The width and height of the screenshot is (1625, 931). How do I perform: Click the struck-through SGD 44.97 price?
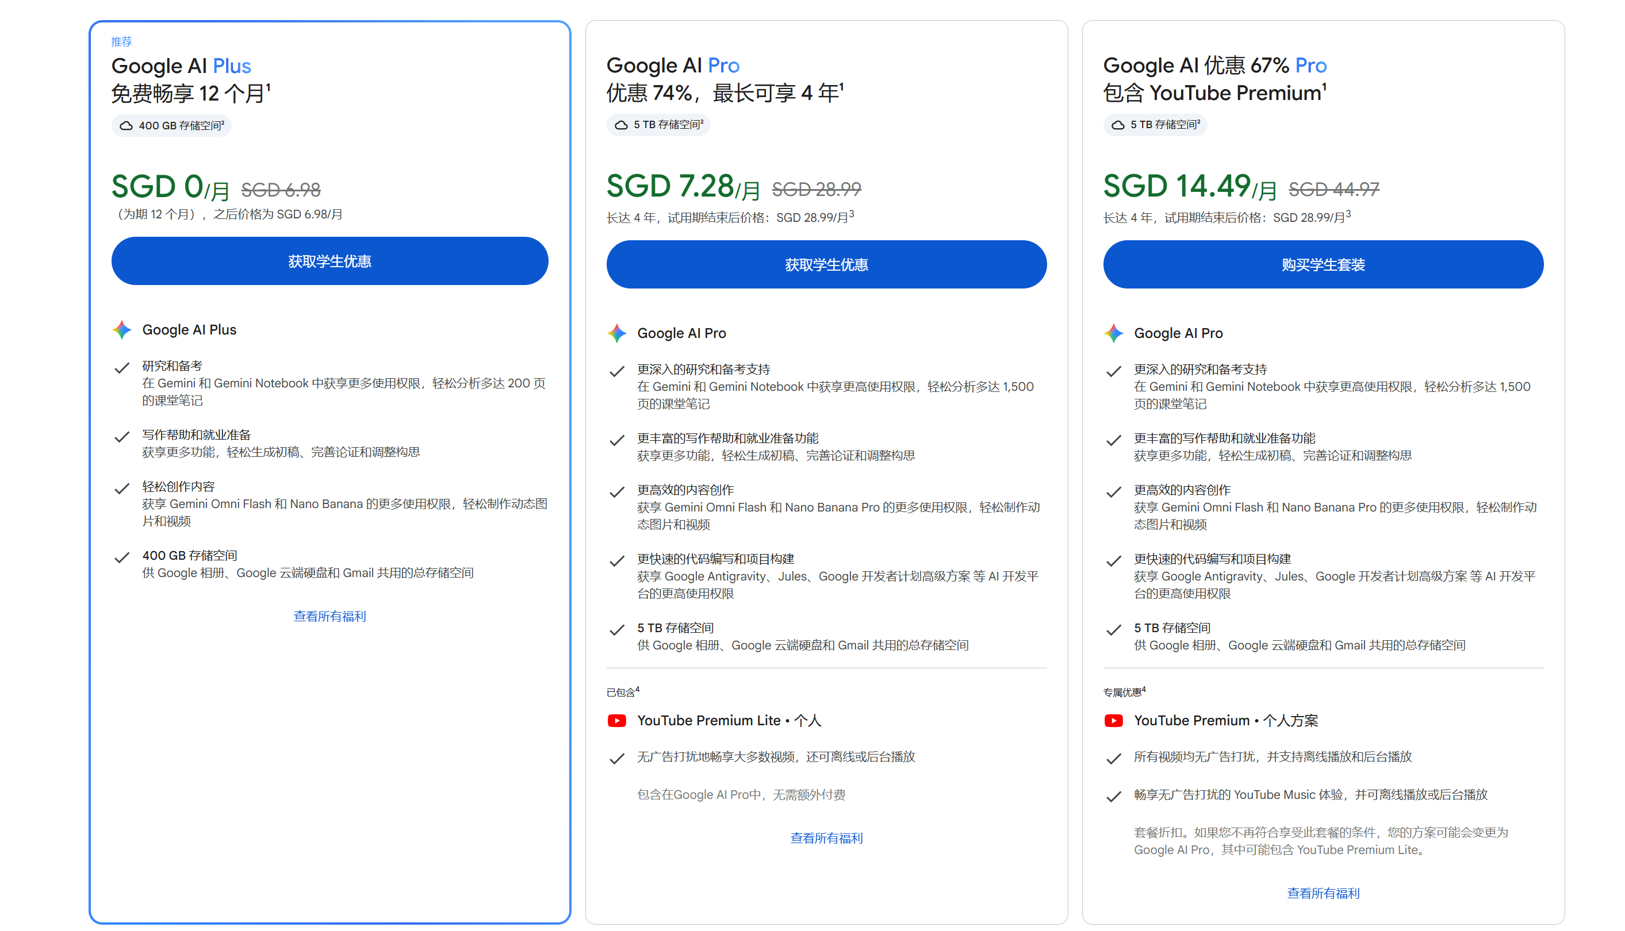pyautogui.click(x=1334, y=188)
